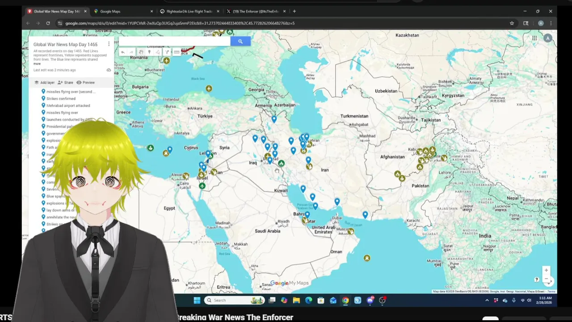Click the green marker near Cyprus west
Screen dimensions: 572x322
pos(151,148)
